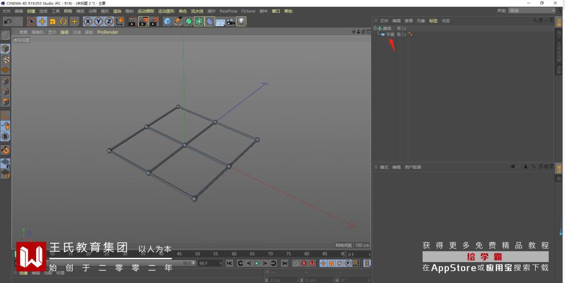565x283 pixels.
Task: Toggle the X axis lock
Action: (x=87, y=21)
